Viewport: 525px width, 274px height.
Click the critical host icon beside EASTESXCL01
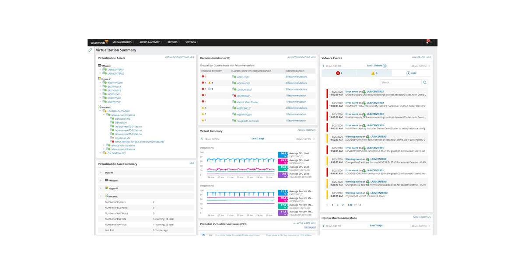pos(234,95)
